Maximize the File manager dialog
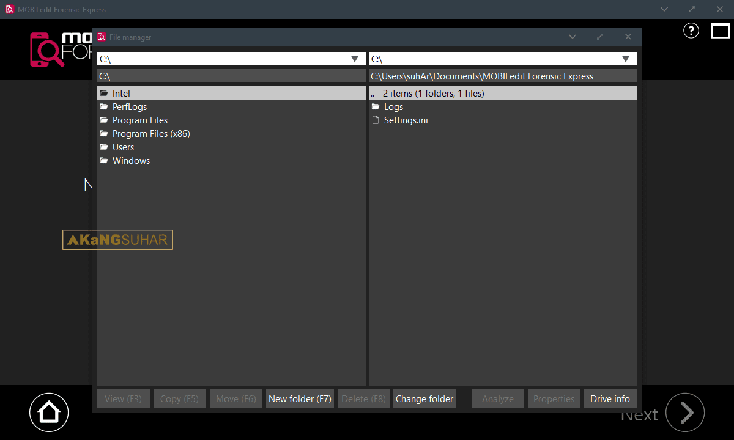The width and height of the screenshot is (734, 440). click(x=600, y=37)
